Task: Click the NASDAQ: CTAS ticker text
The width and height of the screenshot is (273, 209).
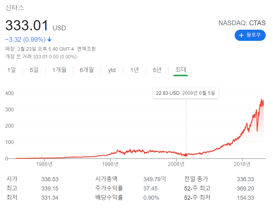Action: coord(242,23)
